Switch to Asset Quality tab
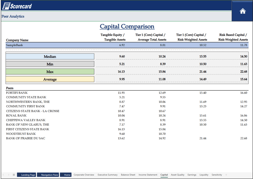The width and height of the screenshot is (253, 179). click(178, 175)
